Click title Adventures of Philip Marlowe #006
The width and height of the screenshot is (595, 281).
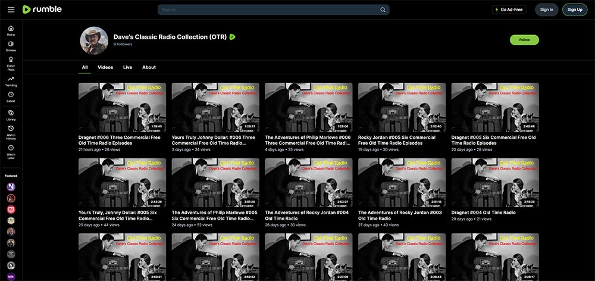(x=308, y=140)
